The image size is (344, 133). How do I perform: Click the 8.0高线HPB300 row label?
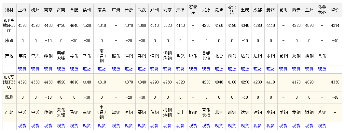pos(9,82)
